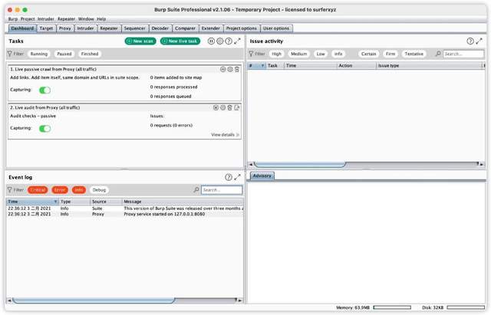The height and width of the screenshot is (315, 491).
Task: Toggle the Critical filter in Event log
Action: coord(37,189)
